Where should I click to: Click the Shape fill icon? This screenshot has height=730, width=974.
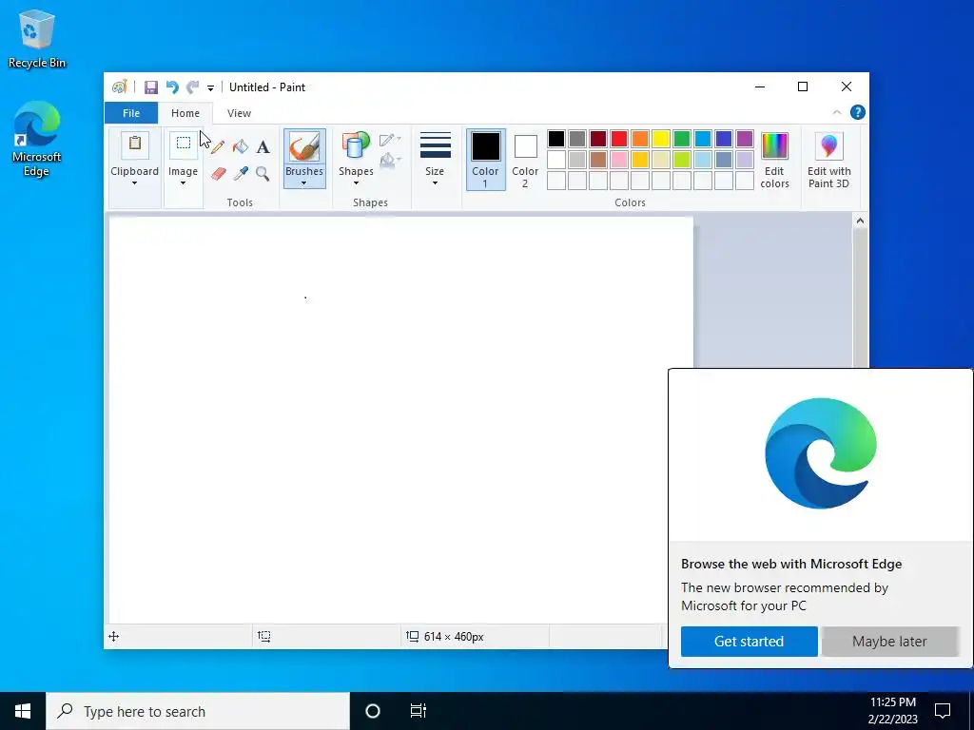point(389,160)
